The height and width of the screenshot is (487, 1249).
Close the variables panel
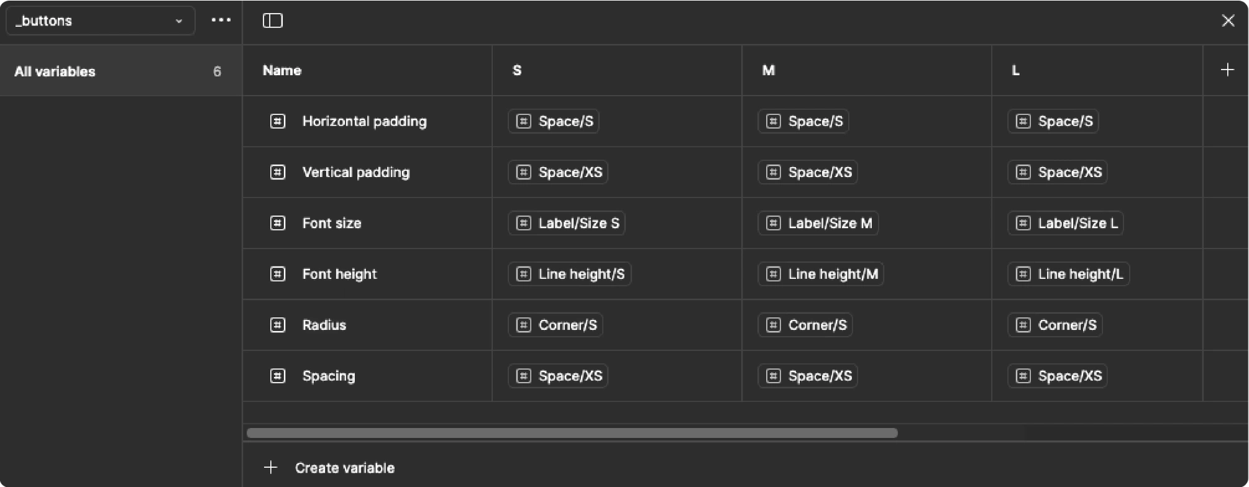pos(1228,20)
